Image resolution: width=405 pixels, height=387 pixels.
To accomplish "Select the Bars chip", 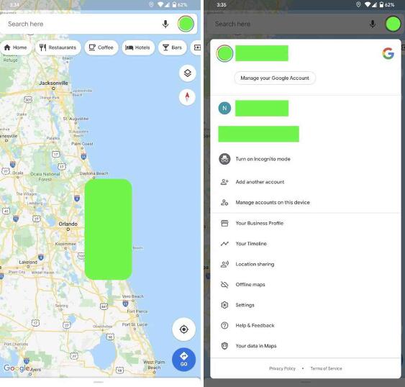I will coord(172,47).
